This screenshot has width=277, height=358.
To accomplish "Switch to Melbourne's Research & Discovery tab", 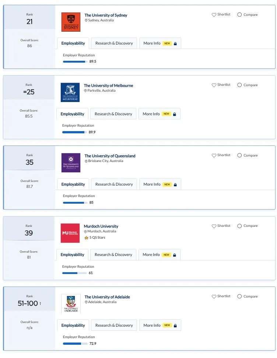I will pyautogui.click(x=113, y=114).
